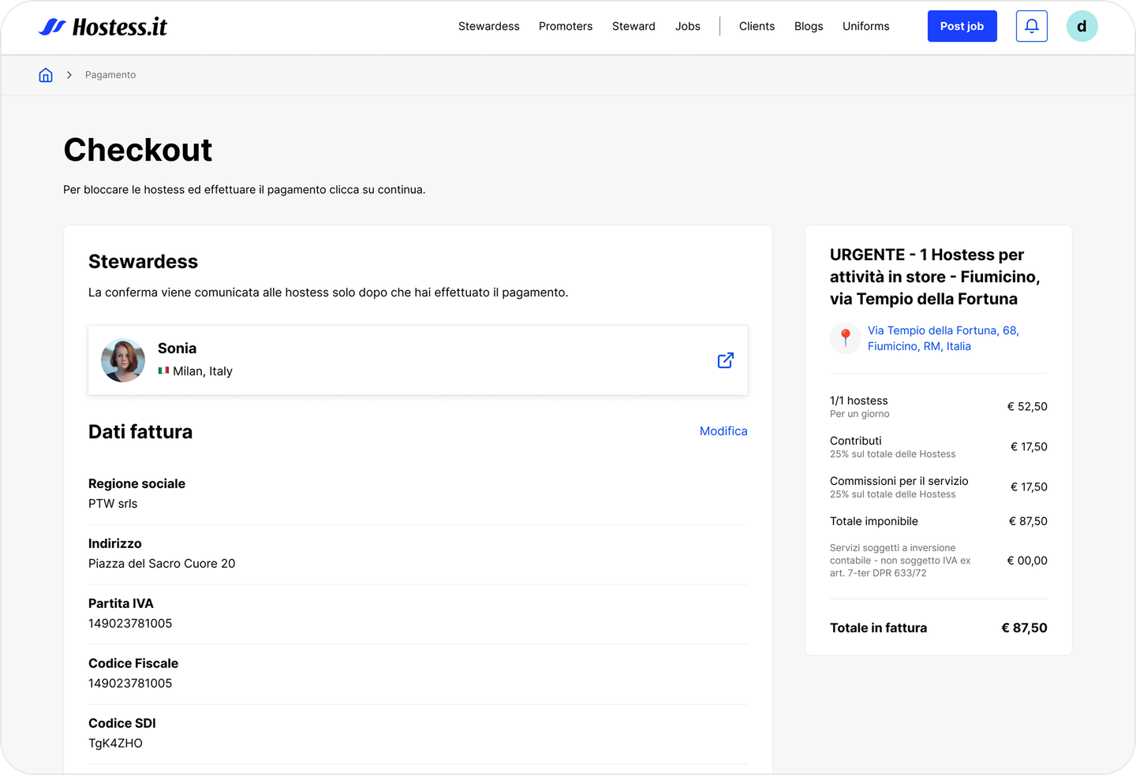Click the Totale imponibile € 87,50 amount
This screenshot has height=775, width=1136.
point(1028,521)
